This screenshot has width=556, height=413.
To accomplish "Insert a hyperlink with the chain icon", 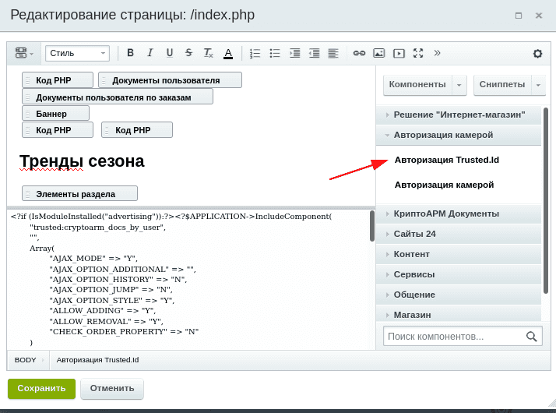I will point(359,53).
